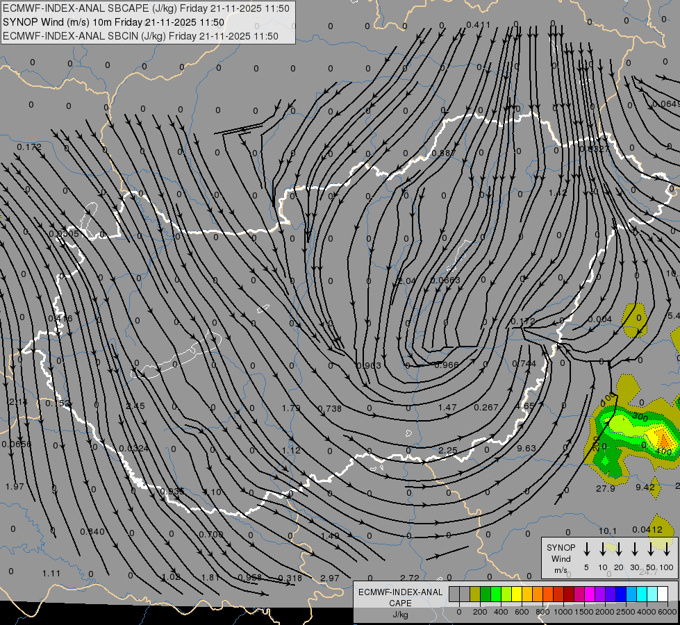Image resolution: width=680 pixels, height=625 pixels.
Task: Click the SYNOP Wind m/s legend title
Action: click(x=561, y=558)
